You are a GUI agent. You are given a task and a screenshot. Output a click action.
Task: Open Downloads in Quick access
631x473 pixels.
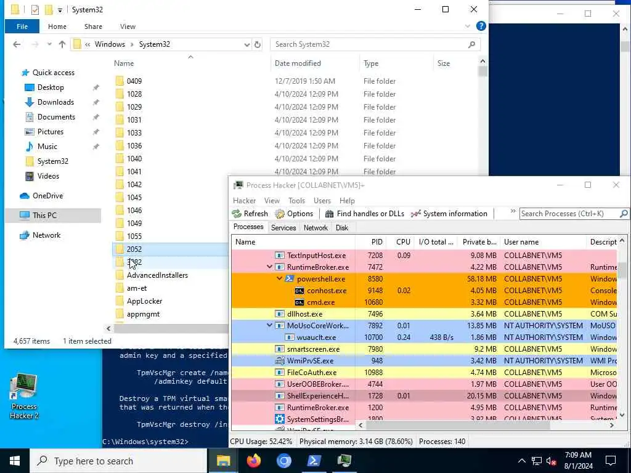click(x=55, y=102)
